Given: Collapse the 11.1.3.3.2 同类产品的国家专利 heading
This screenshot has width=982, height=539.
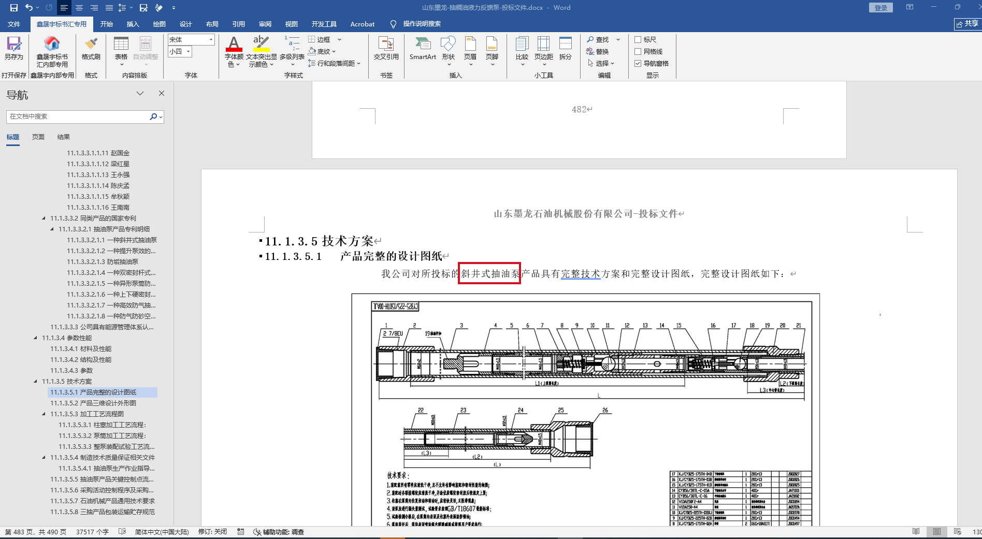Looking at the screenshot, I should [x=44, y=218].
